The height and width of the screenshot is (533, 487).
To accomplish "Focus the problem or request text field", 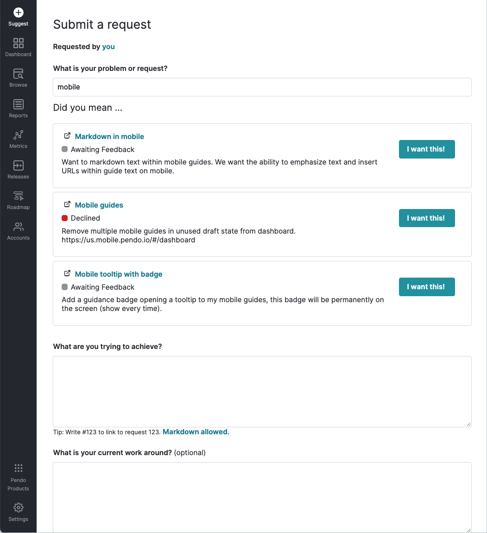I will tap(262, 87).
